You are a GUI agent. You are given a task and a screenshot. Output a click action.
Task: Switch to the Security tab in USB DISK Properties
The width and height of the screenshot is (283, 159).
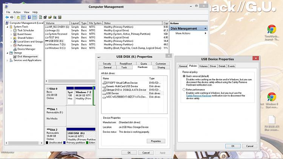click(x=107, y=64)
